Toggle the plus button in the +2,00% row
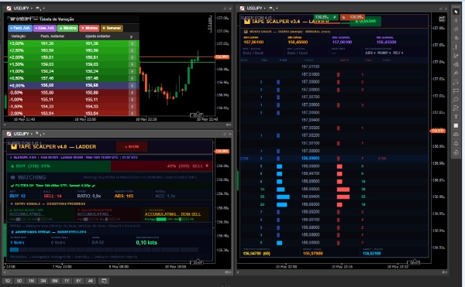 point(132,57)
